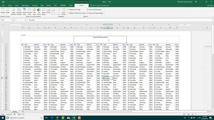Open the File tab

tap(3, 5)
